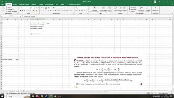Increase the cell indent

tap(51, 11)
